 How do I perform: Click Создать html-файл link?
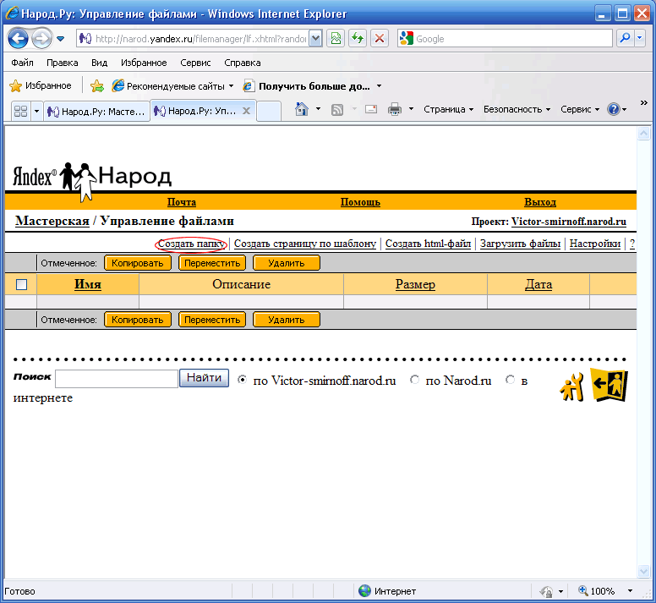point(428,244)
